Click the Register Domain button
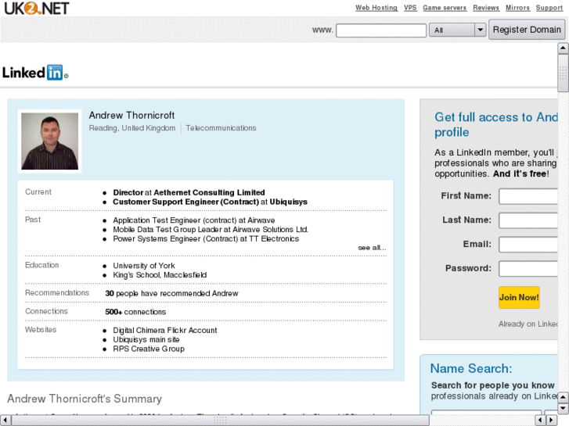Screen dimensions: 569x426 (x=527, y=30)
